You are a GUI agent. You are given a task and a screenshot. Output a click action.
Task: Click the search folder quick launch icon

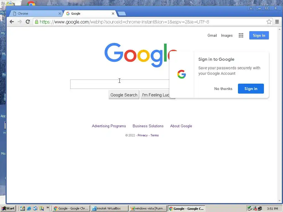[x=41, y=208]
